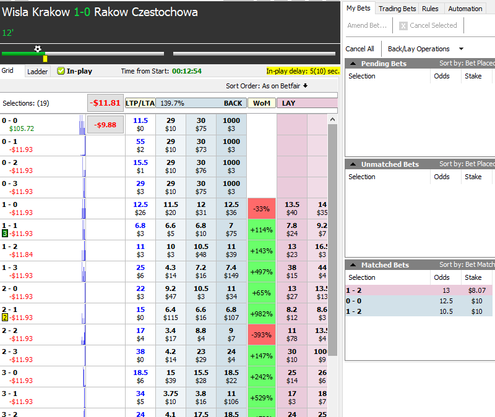The height and width of the screenshot is (417, 495).
Task: Click the soccer ball match progress icon
Action: [x=38, y=49]
